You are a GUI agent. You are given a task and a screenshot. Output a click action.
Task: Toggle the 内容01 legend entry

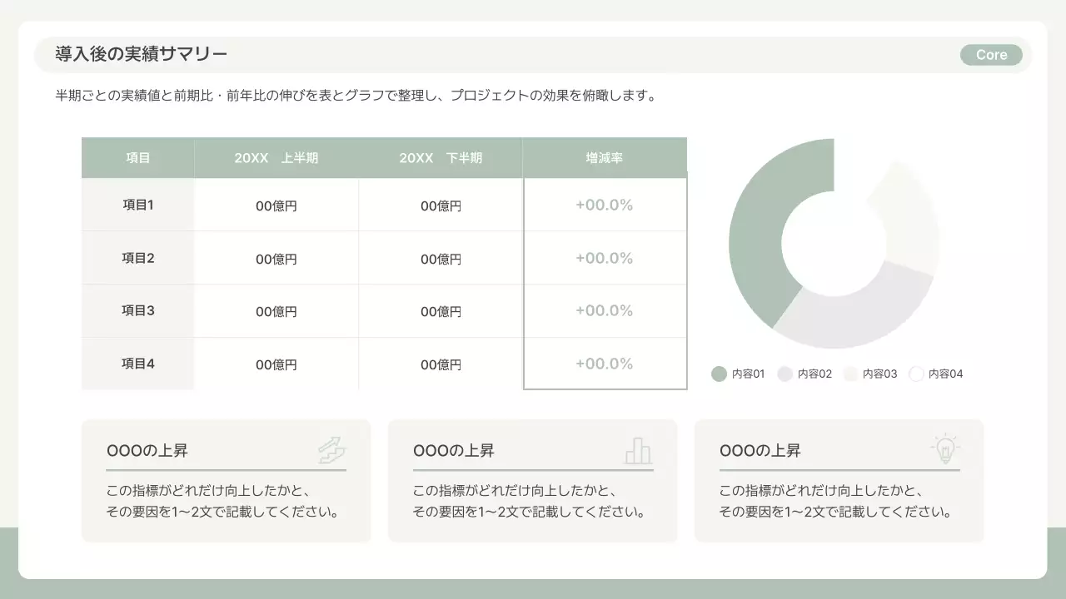click(x=738, y=374)
